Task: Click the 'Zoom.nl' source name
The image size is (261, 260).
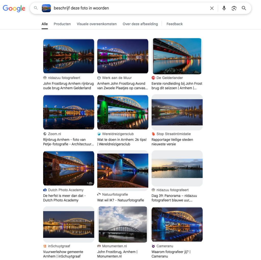Action: (55, 134)
